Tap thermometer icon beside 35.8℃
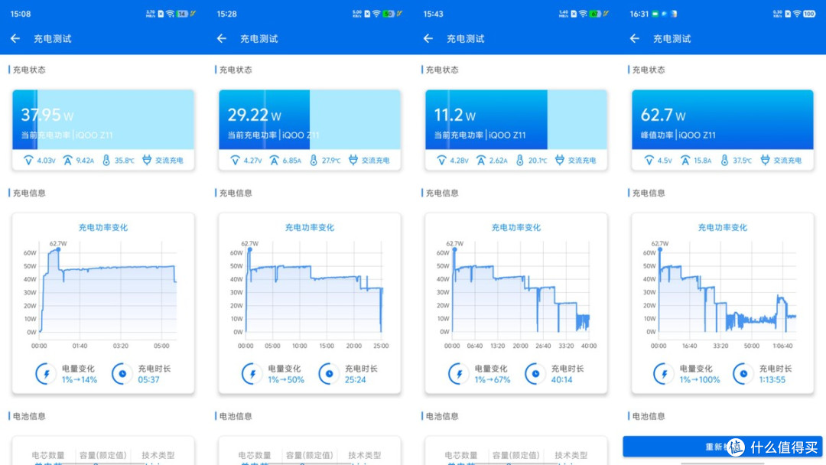Screen dimensions: 826x465 (106, 160)
